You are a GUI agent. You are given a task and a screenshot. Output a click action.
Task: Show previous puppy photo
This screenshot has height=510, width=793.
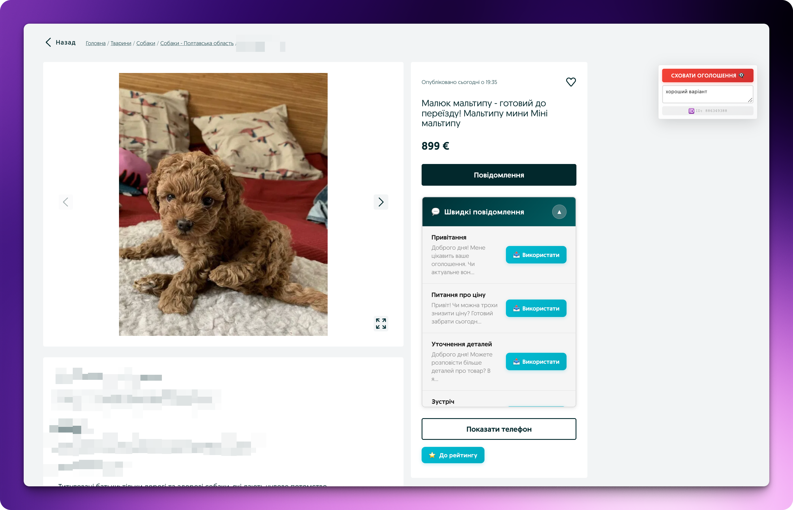(66, 202)
